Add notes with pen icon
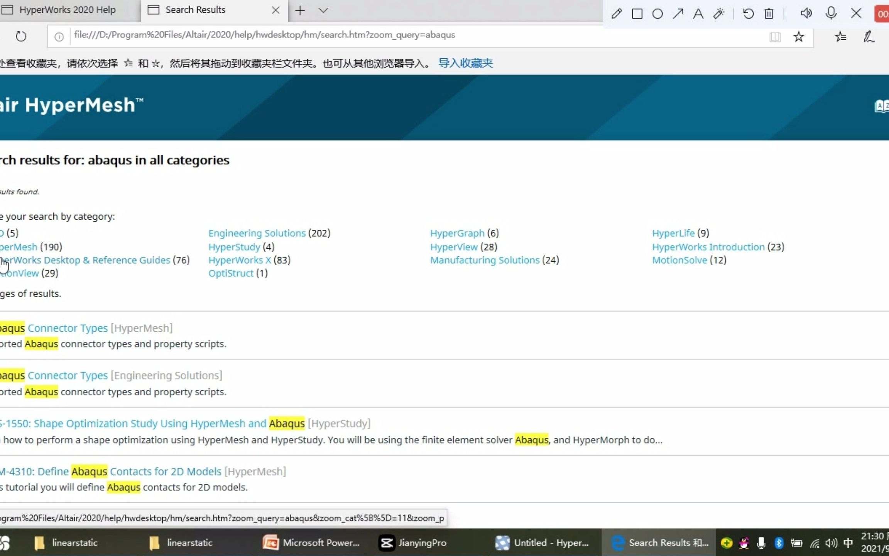Image resolution: width=889 pixels, height=556 pixels. [x=869, y=37]
